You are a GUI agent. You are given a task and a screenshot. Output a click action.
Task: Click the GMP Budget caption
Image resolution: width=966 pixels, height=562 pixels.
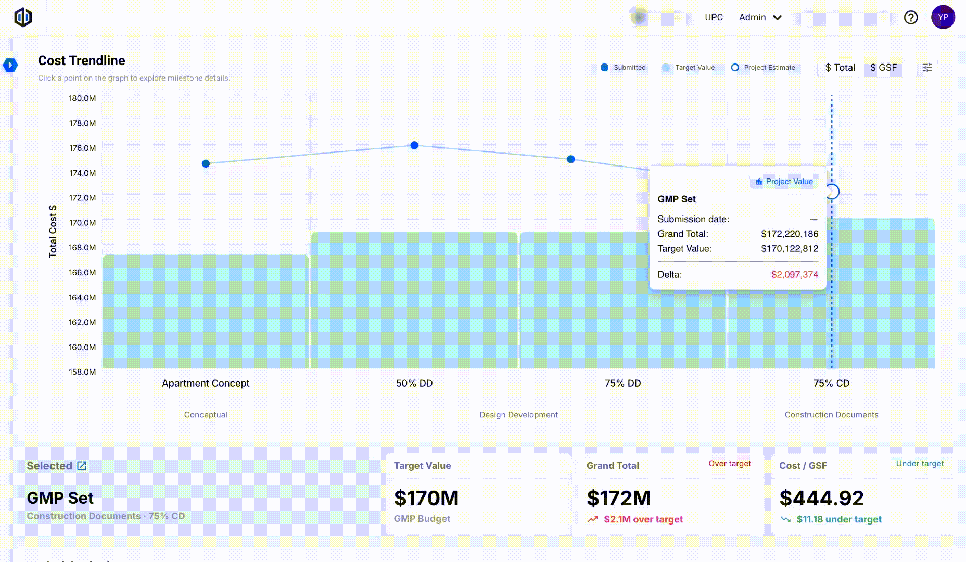(x=422, y=519)
